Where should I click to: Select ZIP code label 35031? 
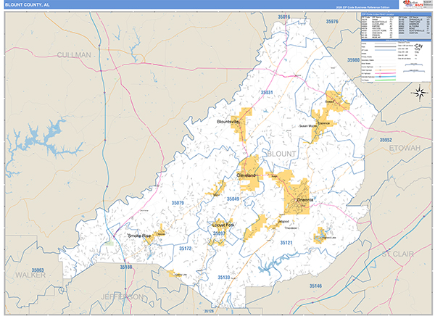[267, 92]
